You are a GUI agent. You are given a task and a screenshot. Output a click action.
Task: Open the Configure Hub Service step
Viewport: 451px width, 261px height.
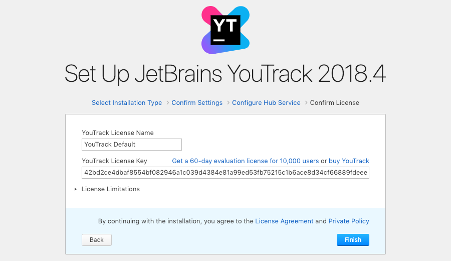point(266,102)
